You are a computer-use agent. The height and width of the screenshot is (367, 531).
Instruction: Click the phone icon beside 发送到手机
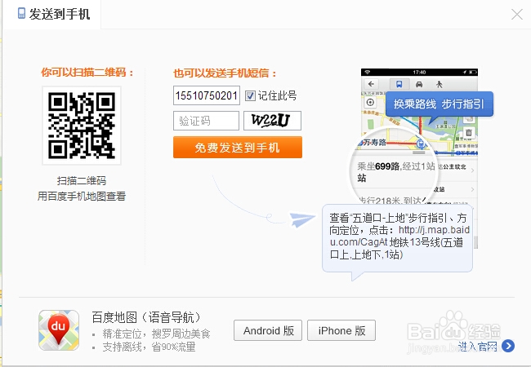click(21, 14)
